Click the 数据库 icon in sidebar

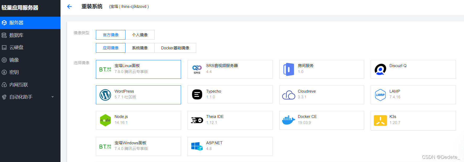click(x=4, y=35)
